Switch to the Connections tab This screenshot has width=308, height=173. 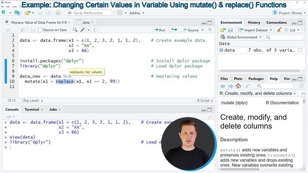coord(277,23)
